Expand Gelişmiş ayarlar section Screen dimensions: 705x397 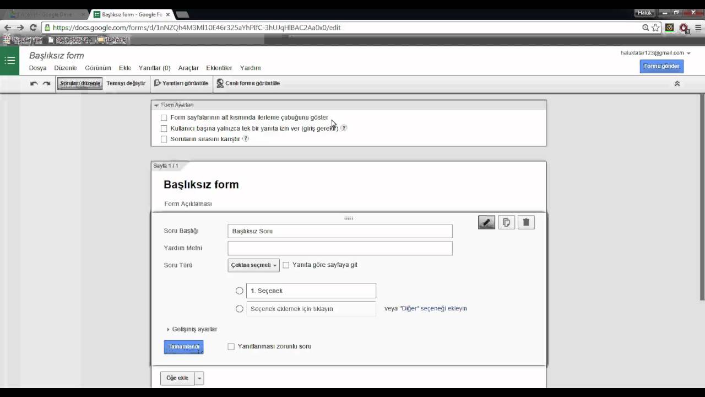tap(192, 329)
